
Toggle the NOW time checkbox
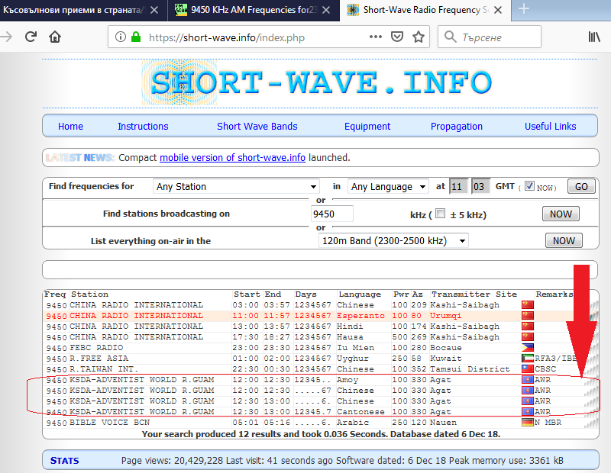pyautogui.click(x=529, y=185)
